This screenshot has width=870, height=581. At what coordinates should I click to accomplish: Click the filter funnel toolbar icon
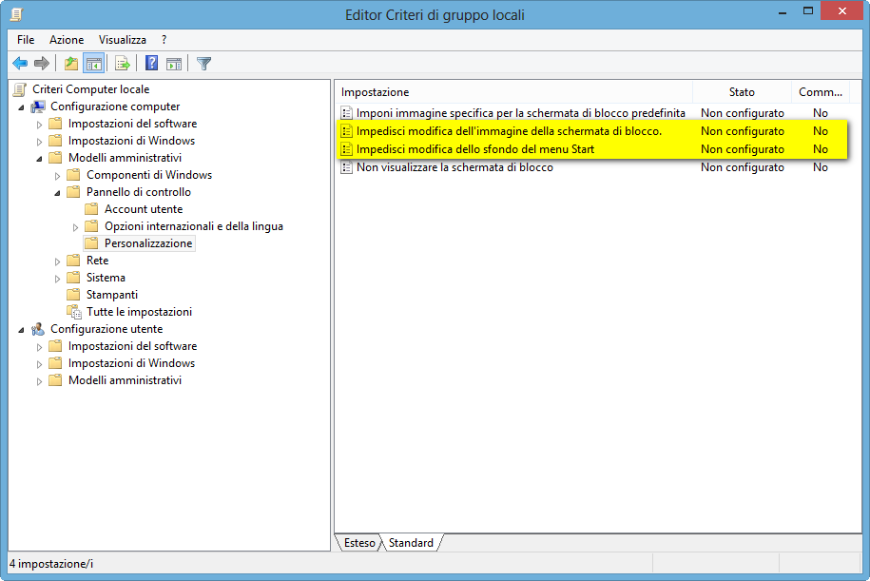pos(203,64)
